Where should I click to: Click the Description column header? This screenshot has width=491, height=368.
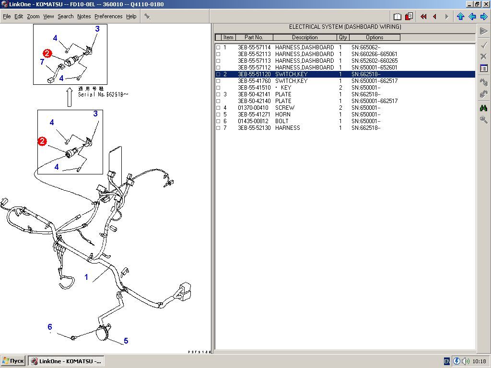[x=305, y=37]
